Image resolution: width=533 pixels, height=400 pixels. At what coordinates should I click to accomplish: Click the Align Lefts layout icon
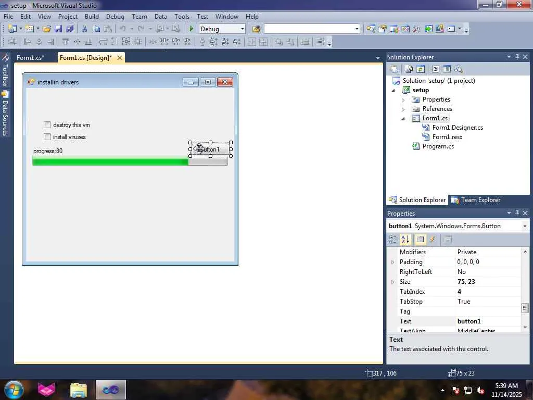28,42
